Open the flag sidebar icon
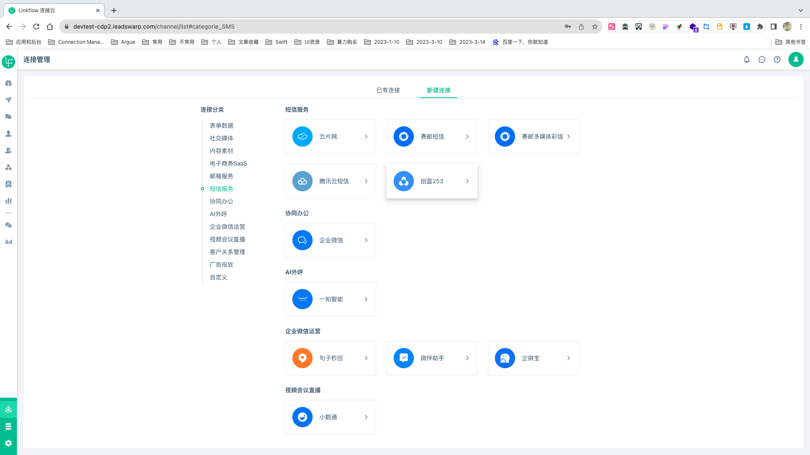 (8, 117)
